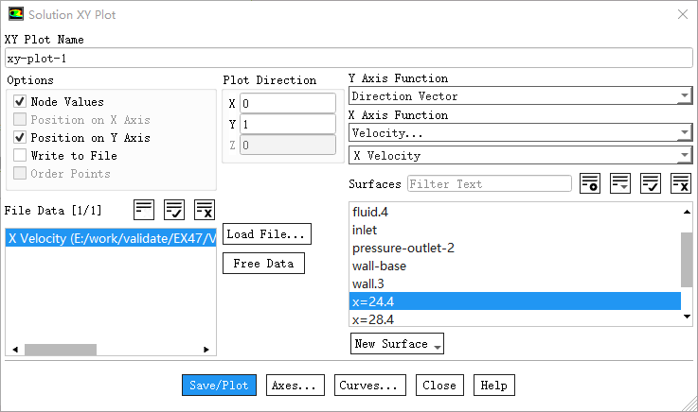Uncheck Position on Y Axis
The height and width of the screenshot is (412, 698).
click(x=20, y=138)
